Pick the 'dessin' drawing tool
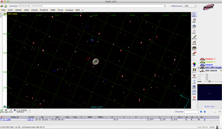This screenshot has width=222, height=129. (x=194, y=37)
